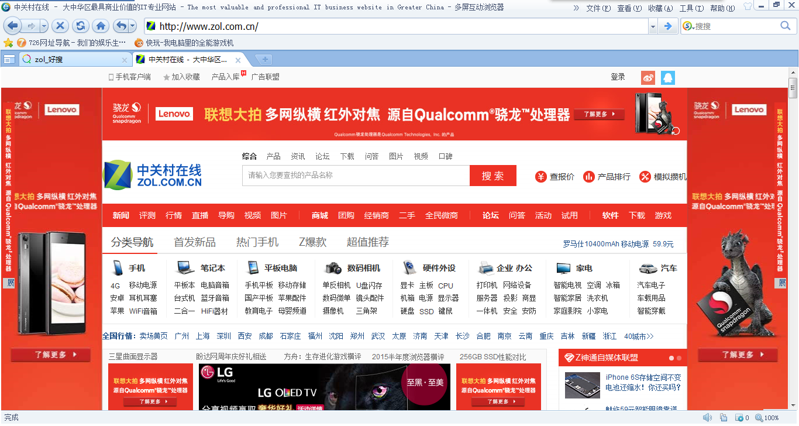Close the zol_好搜 tab
The width and height of the screenshot is (799, 426).
click(x=125, y=60)
